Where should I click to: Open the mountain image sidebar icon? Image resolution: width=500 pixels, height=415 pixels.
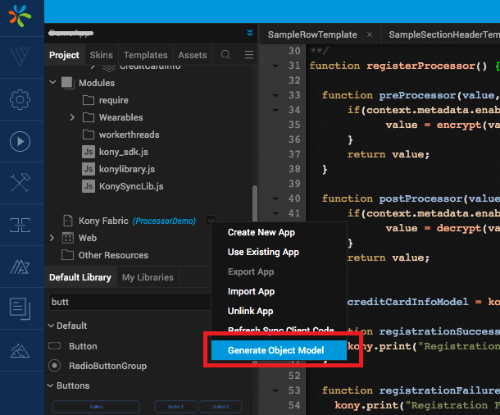tap(20, 350)
